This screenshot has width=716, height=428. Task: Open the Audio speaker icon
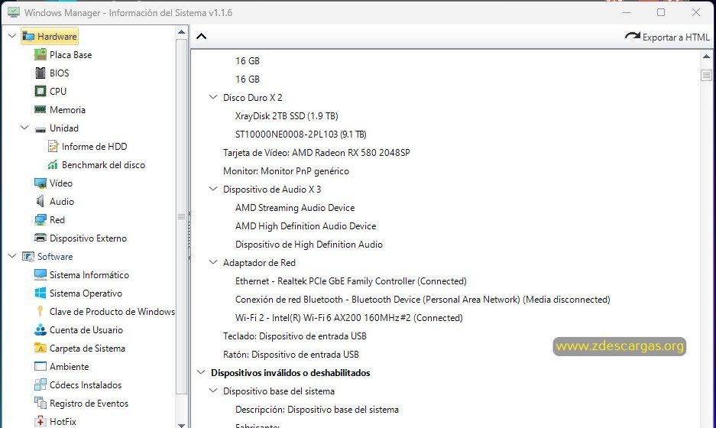tap(40, 202)
